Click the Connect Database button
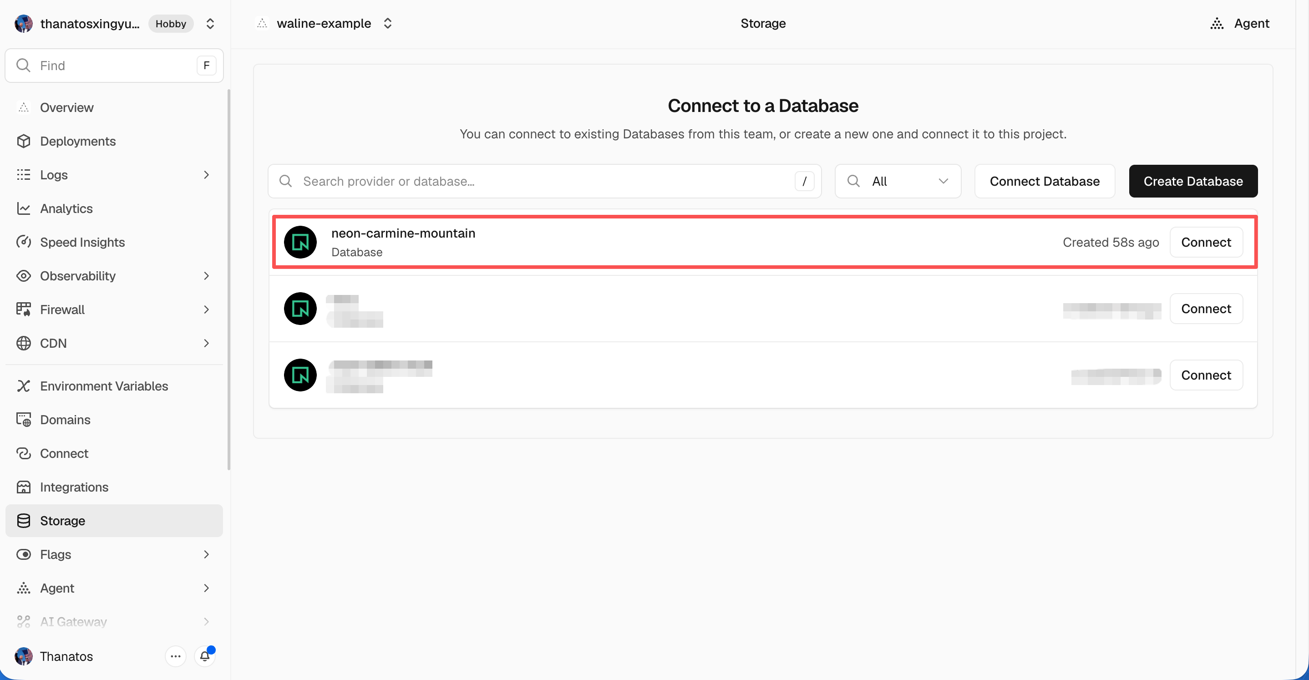1309x680 pixels. click(x=1045, y=182)
